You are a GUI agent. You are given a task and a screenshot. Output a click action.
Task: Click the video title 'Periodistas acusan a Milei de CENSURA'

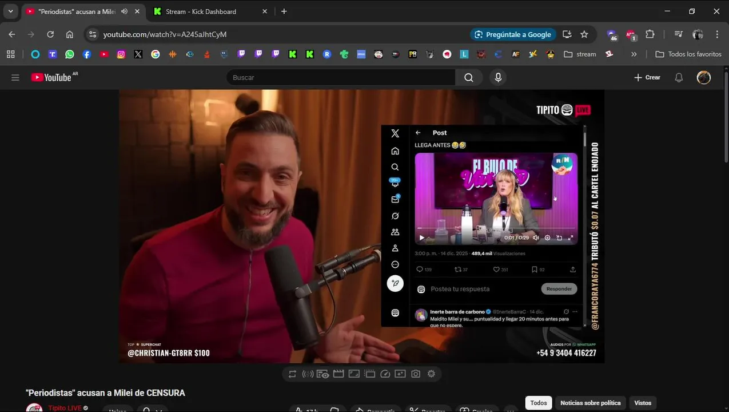pos(105,393)
